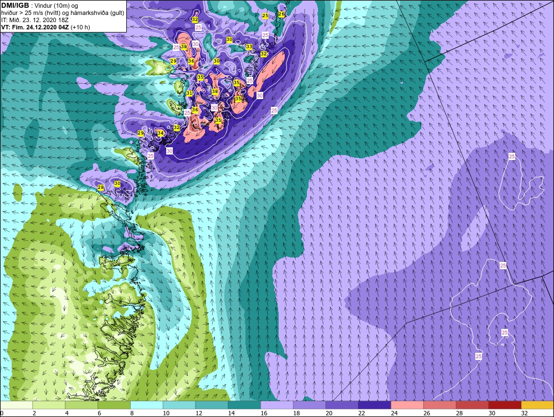
Task: Click the pale yellow 0–2 legend swatch
Action: pos(17,405)
